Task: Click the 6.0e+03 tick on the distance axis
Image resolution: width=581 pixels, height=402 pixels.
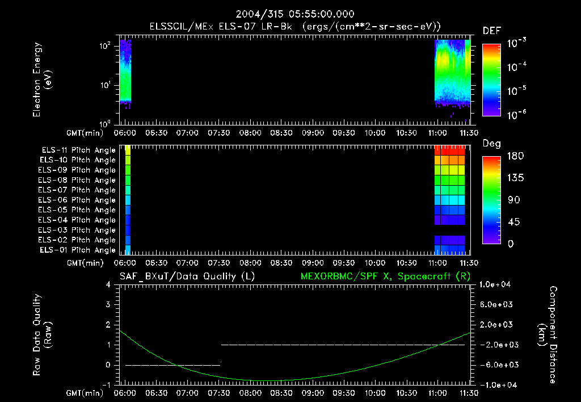Action: coord(496,305)
